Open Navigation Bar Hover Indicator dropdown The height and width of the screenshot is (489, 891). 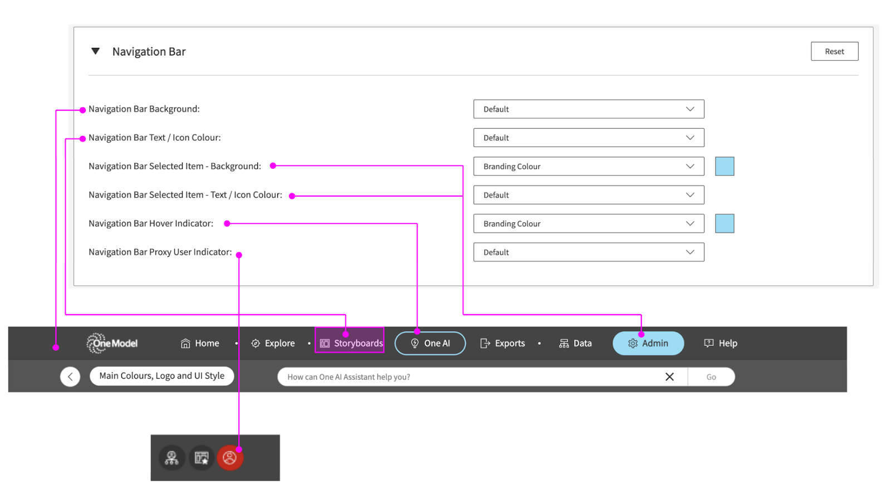[x=588, y=223]
